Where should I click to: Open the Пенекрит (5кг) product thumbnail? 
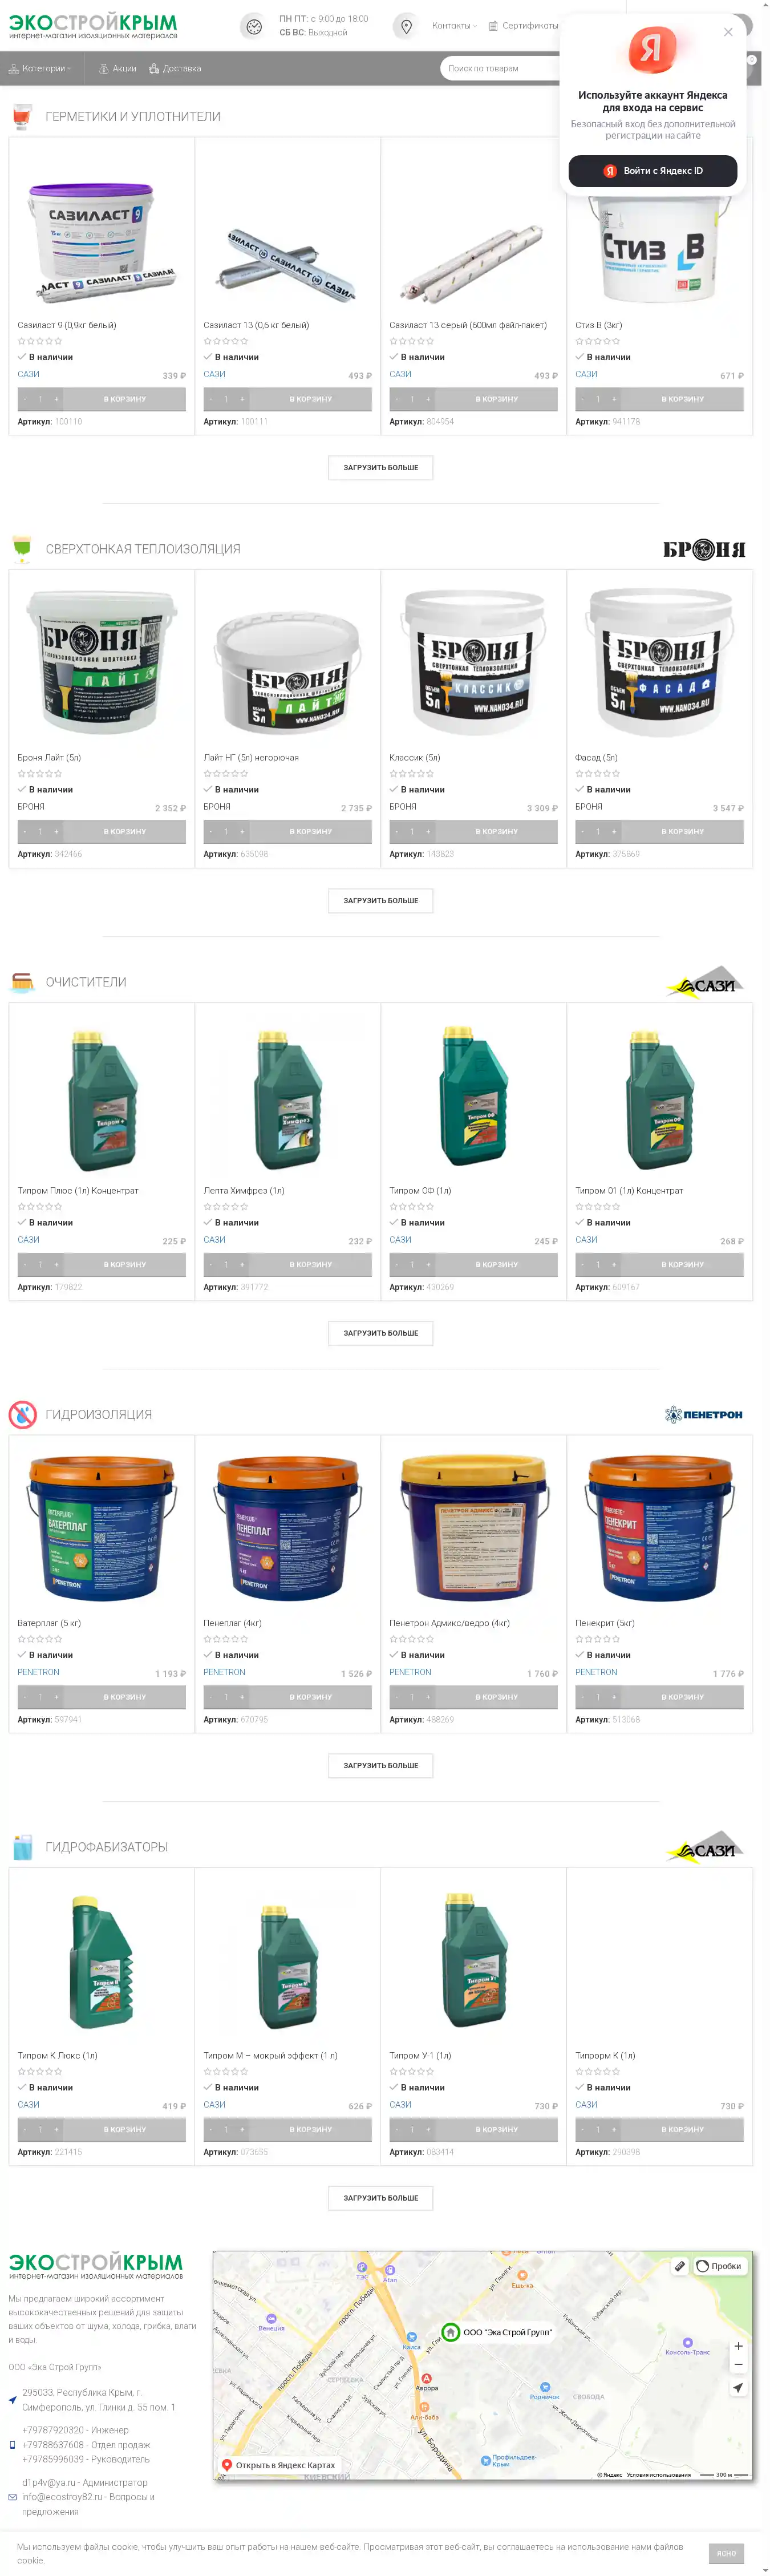pos(660,1530)
